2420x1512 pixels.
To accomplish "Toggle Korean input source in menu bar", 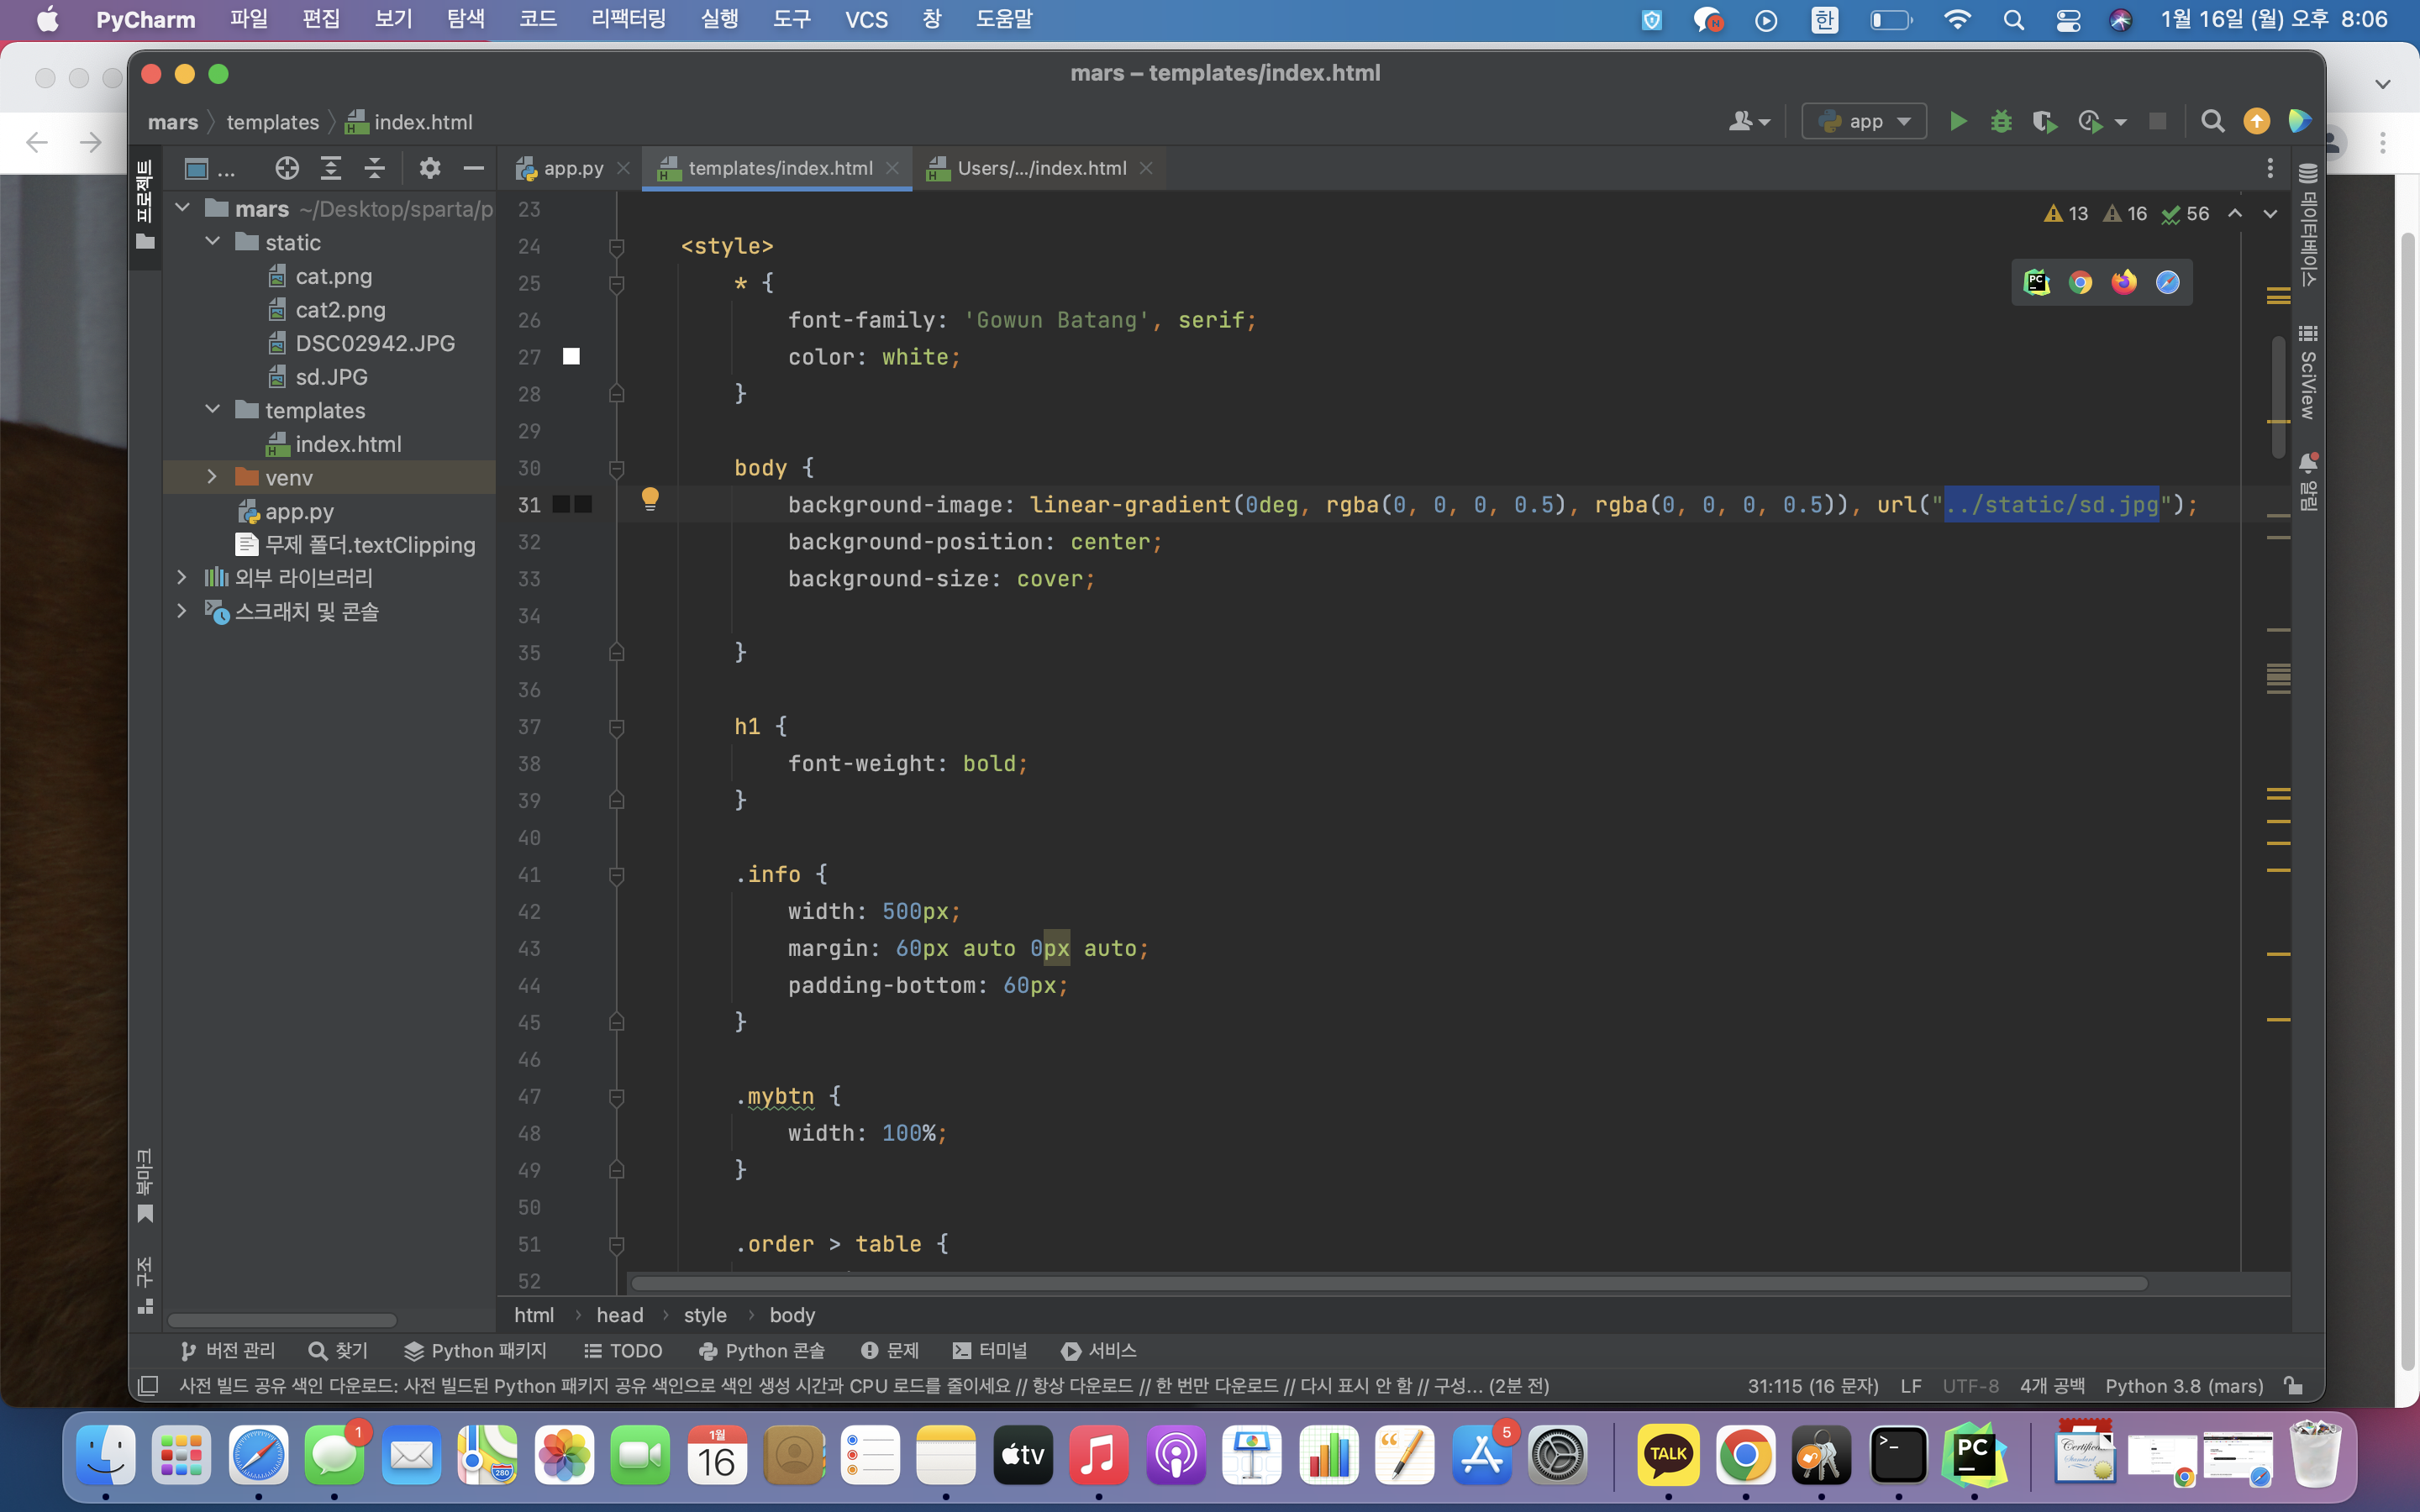I will click(x=1825, y=20).
